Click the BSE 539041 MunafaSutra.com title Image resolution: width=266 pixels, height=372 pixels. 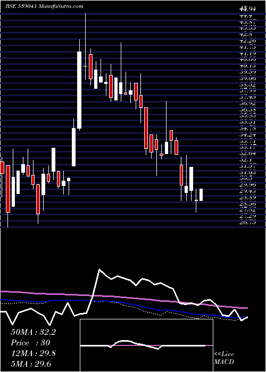(x=44, y=6)
